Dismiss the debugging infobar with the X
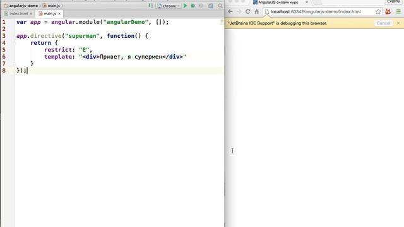404x227 pixels. [398, 23]
